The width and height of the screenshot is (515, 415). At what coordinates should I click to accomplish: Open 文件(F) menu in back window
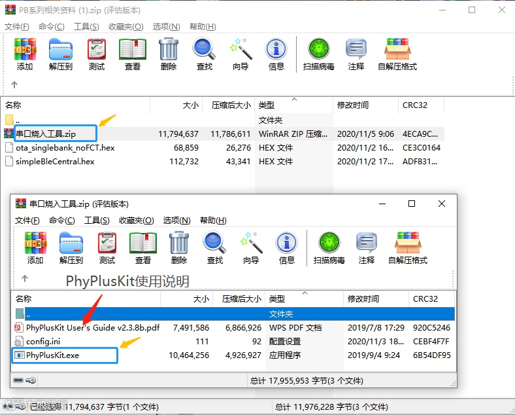pyautogui.click(x=17, y=27)
